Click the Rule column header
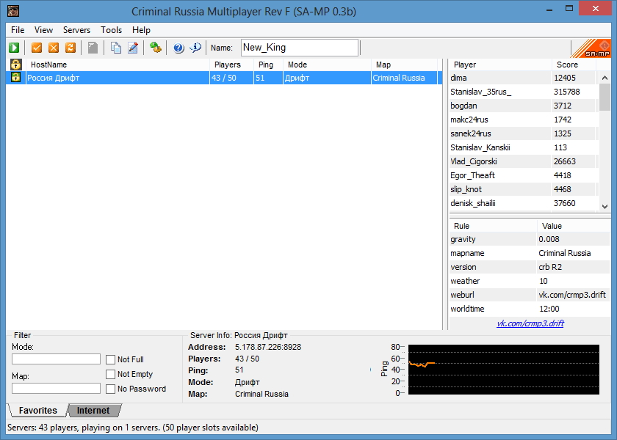617x440 pixels. (493, 226)
